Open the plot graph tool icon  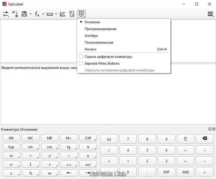coord(63,14)
